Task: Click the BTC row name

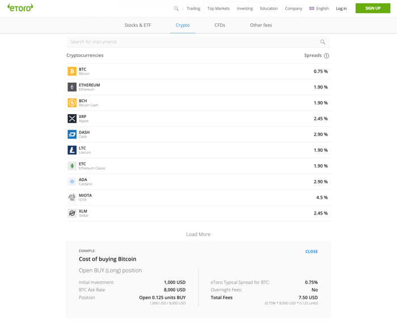Action: pyautogui.click(x=82, y=69)
